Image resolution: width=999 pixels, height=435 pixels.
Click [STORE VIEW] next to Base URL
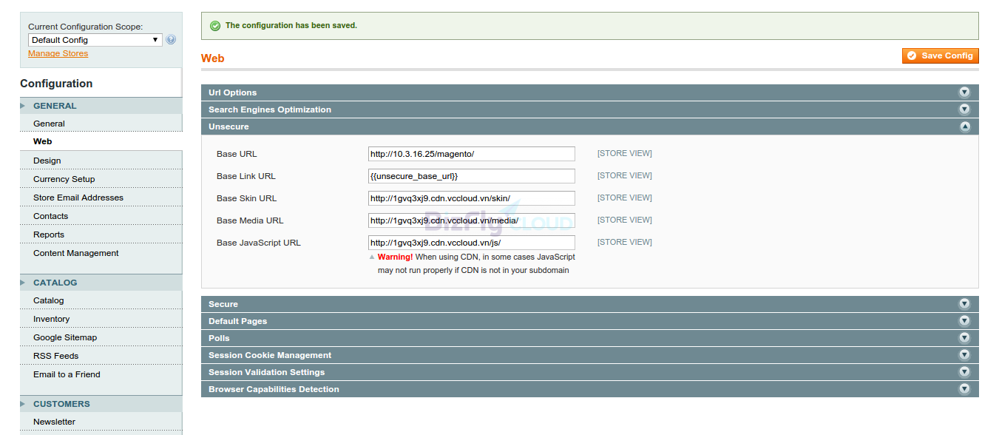click(x=625, y=154)
